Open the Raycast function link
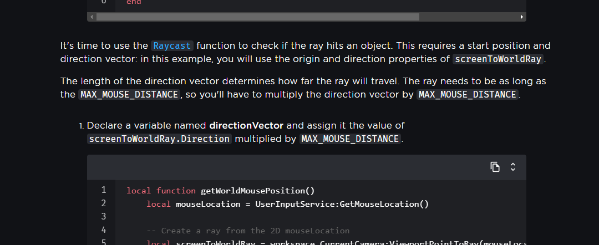Screen dimensions: 599x245 172,46
